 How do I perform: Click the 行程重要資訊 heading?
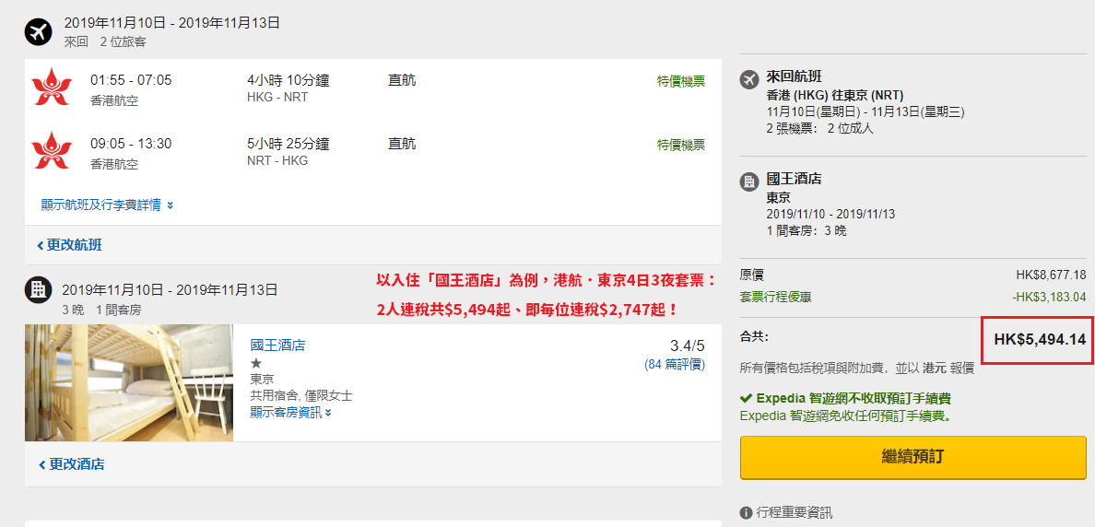[794, 513]
